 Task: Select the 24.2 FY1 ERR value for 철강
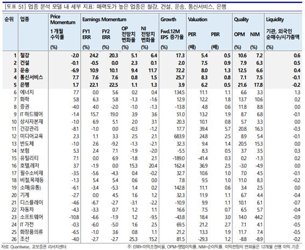pyautogui.click(x=94, y=55)
